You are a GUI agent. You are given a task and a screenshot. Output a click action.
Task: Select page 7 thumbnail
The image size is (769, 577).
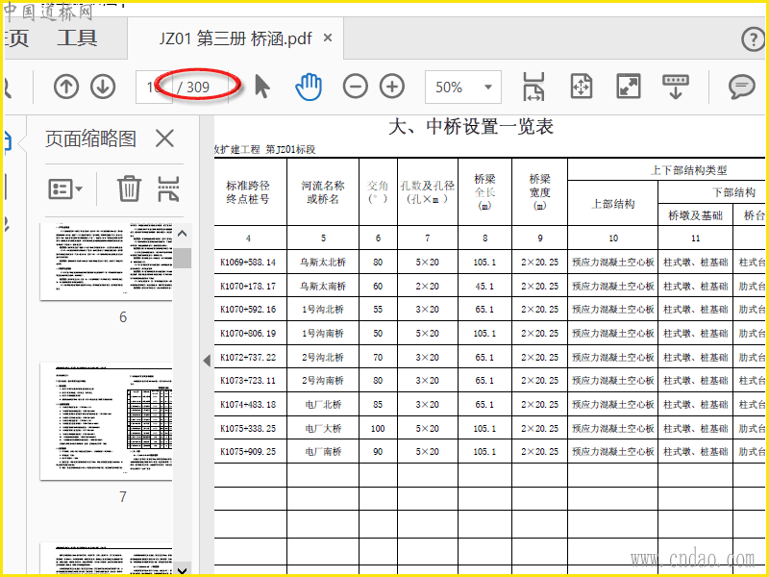coord(107,421)
